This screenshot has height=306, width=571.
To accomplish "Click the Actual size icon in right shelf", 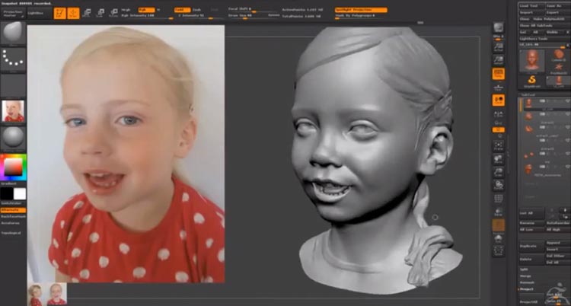I will pos(499,59).
